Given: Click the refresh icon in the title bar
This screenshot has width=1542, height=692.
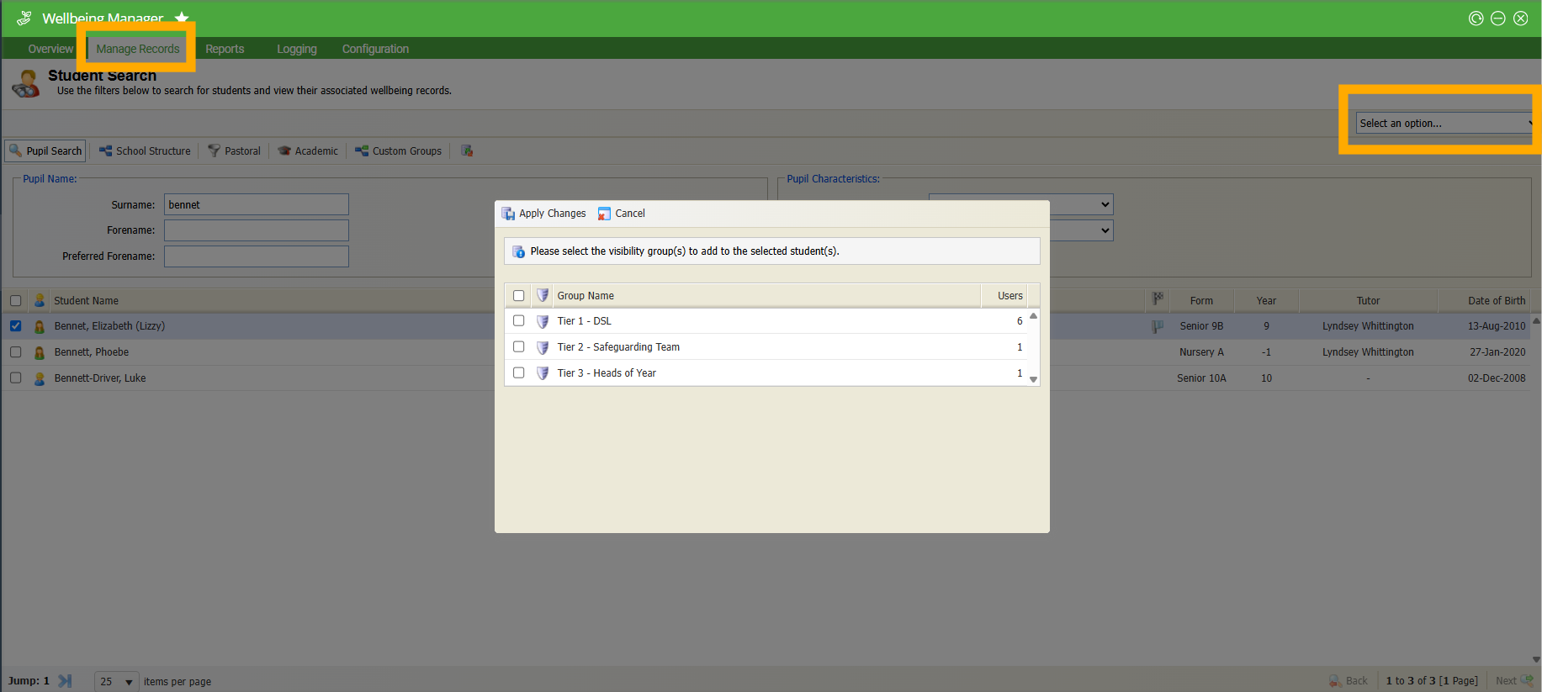Looking at the screenshot, I should click(1476, 18).
